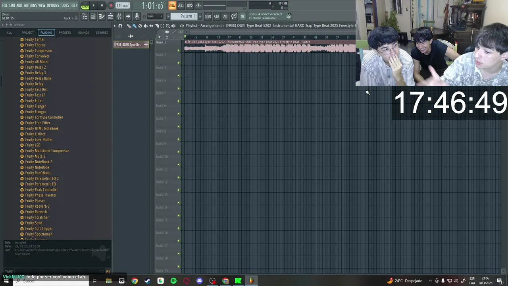Click the pink audio clip on Track 1
Screen dimensions: 508x286
[x=269, y=46]
